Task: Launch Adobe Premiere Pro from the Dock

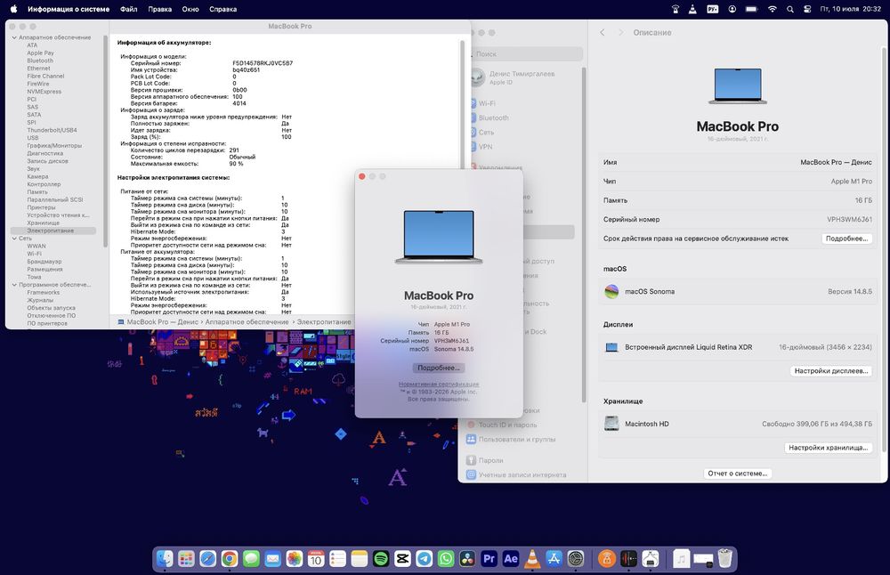Action: click(x=489, y=559)
